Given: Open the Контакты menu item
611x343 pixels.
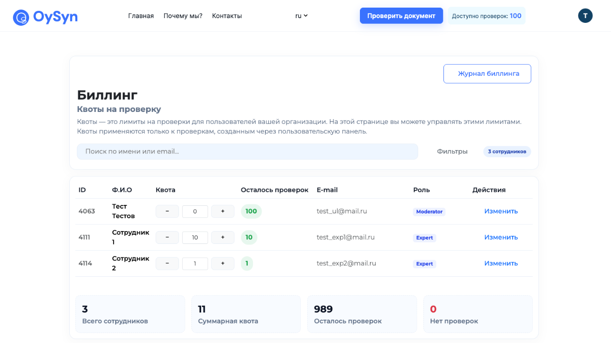Looking at the screenshot, I should click(227, 16).
